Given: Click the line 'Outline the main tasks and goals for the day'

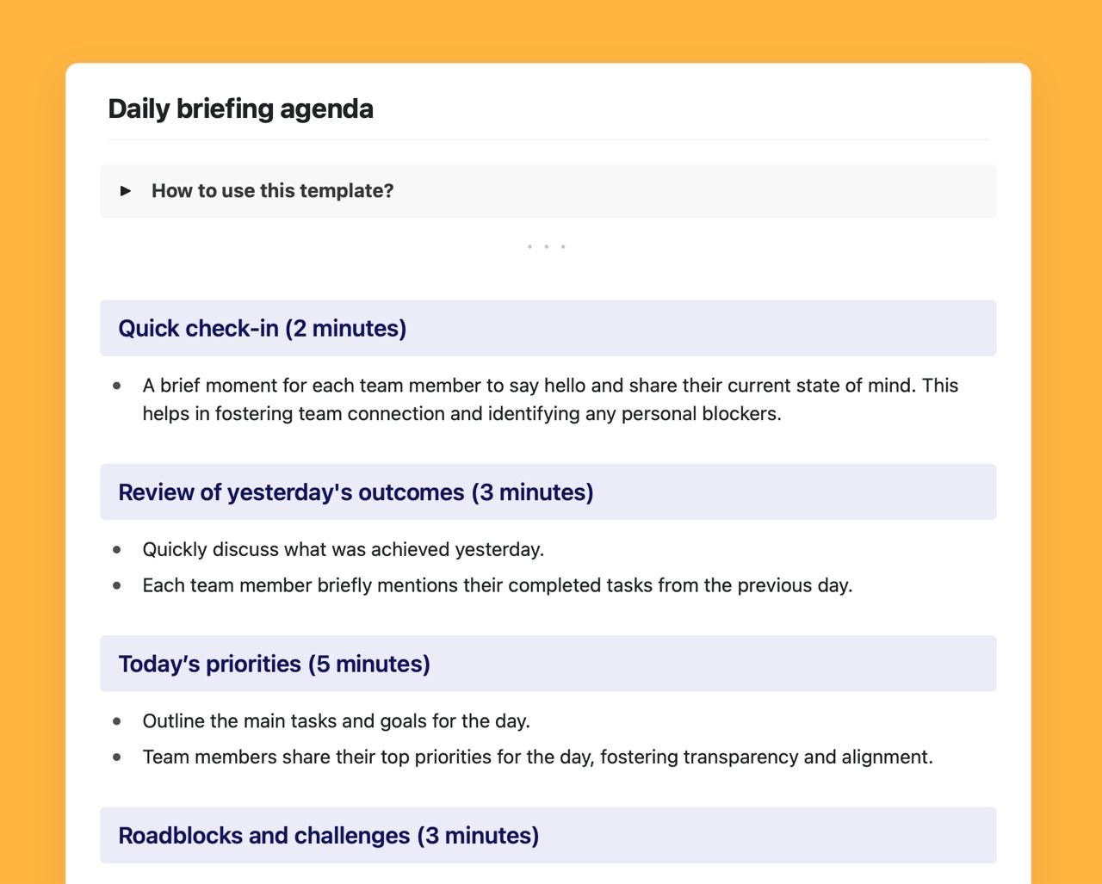Looking at the screenshot, I should pos(336,720).
